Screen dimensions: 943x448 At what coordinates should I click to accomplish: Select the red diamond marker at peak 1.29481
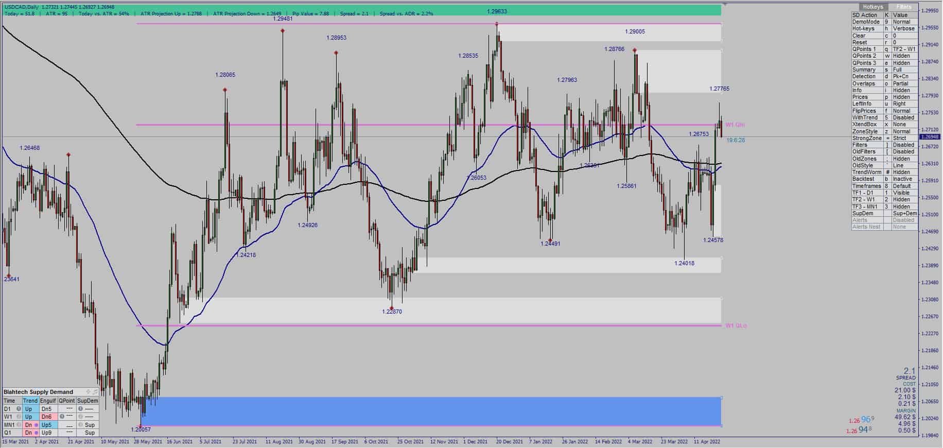coord(283,31)
